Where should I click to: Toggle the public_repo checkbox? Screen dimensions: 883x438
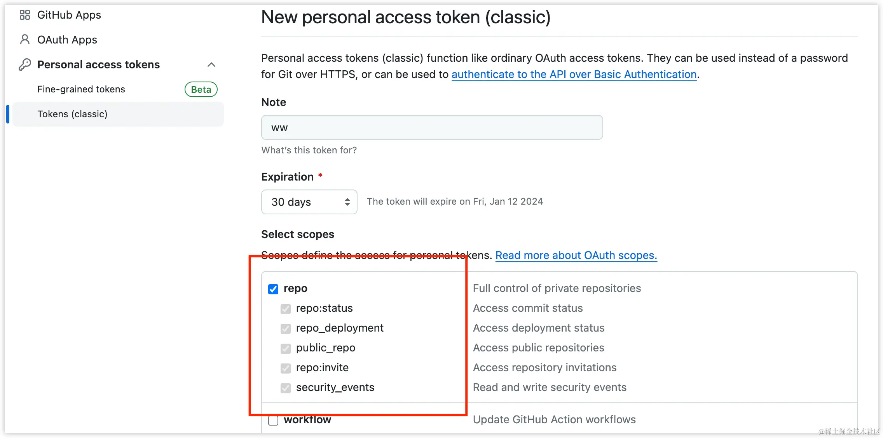point(286,348)
